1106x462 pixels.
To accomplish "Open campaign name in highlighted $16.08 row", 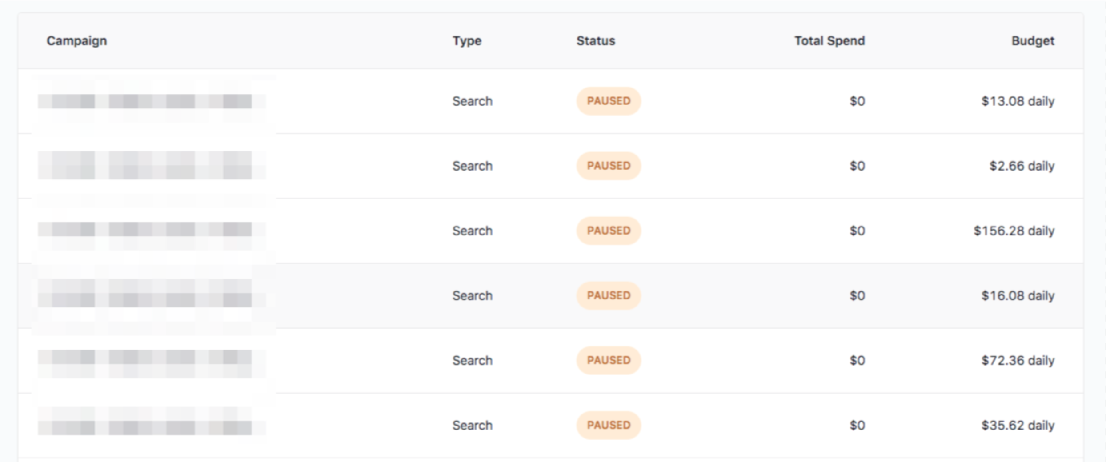I will point(152,294).
